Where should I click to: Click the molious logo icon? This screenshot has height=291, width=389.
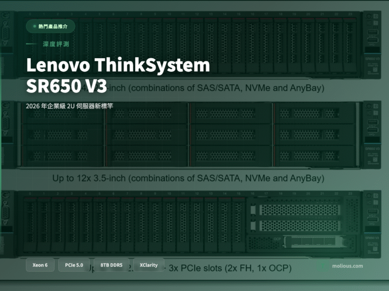tap(323, 266)
